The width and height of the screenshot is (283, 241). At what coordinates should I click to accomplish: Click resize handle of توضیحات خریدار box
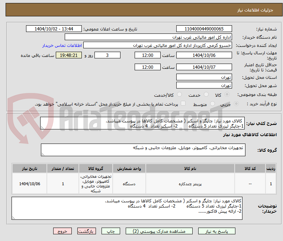(x=13, y=218)
